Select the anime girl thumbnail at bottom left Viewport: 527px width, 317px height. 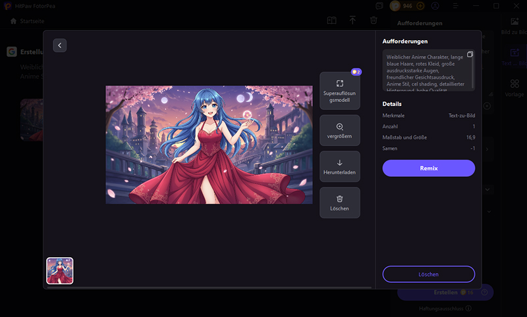click(60, 270)
